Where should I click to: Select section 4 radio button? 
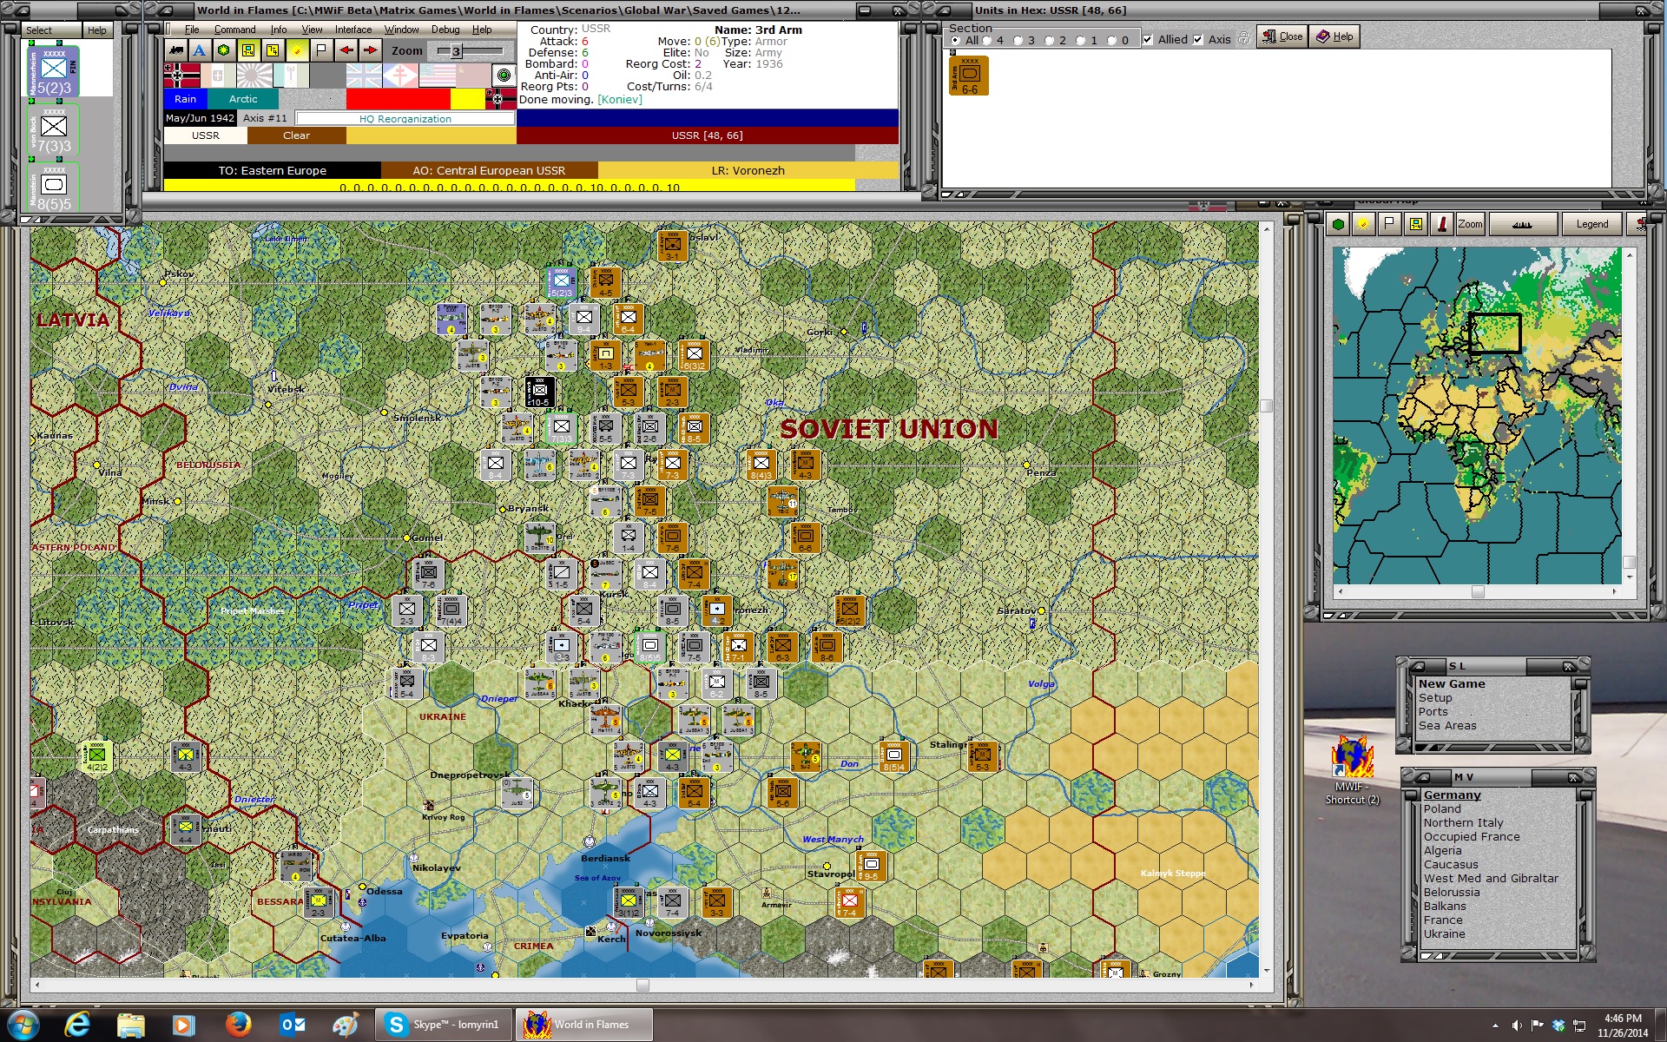[987, 40]
